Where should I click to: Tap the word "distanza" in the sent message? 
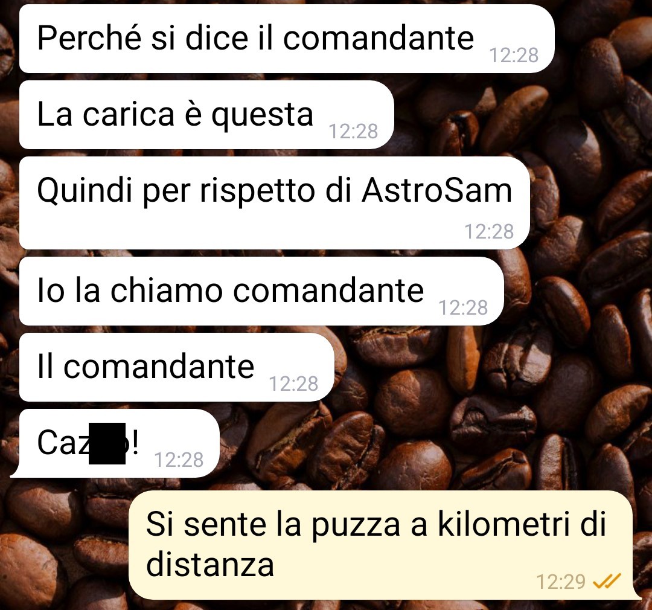pos(210,565)
